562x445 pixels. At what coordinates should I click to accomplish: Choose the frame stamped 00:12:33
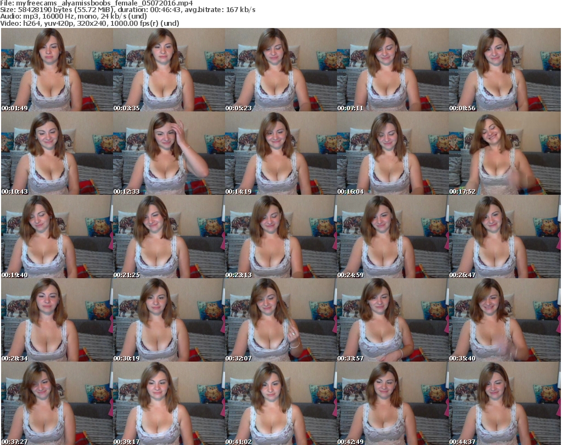click(169, 153)
